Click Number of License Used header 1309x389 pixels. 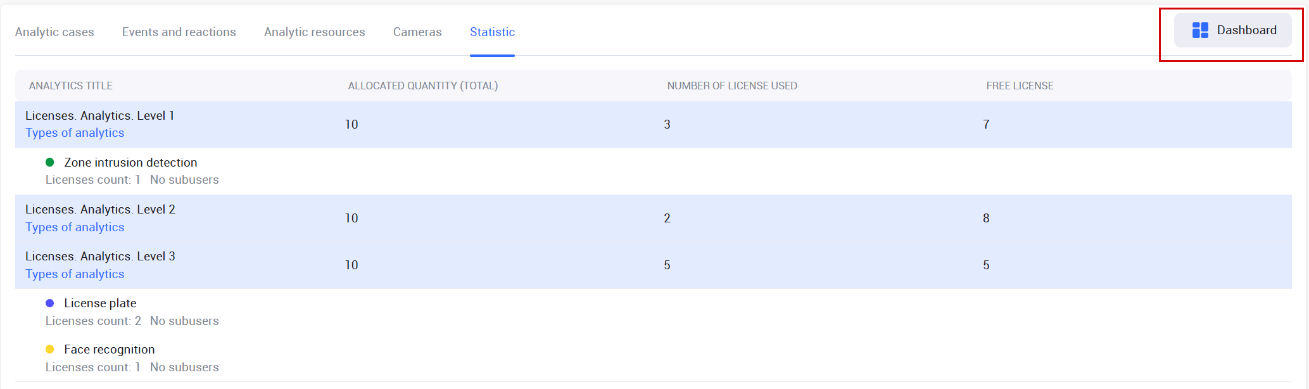pyautogui.click(x=731, y=86)
